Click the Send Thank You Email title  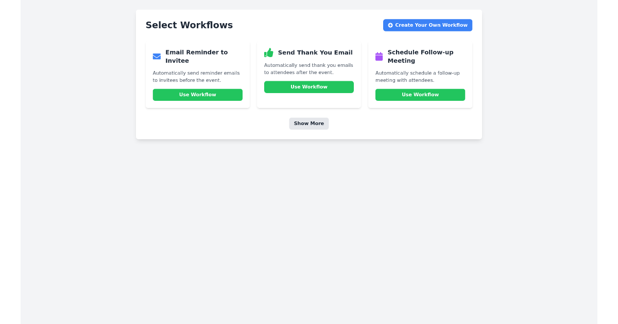315,52
